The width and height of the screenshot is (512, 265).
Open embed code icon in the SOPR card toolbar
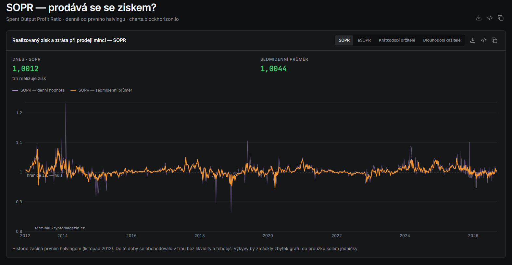[x=484, y=40]
